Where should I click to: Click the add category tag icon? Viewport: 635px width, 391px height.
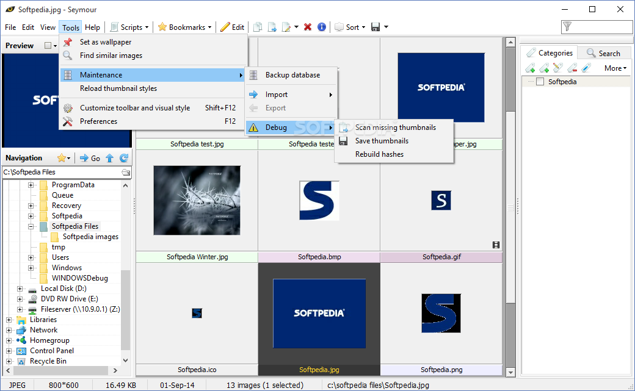(530, 68)
